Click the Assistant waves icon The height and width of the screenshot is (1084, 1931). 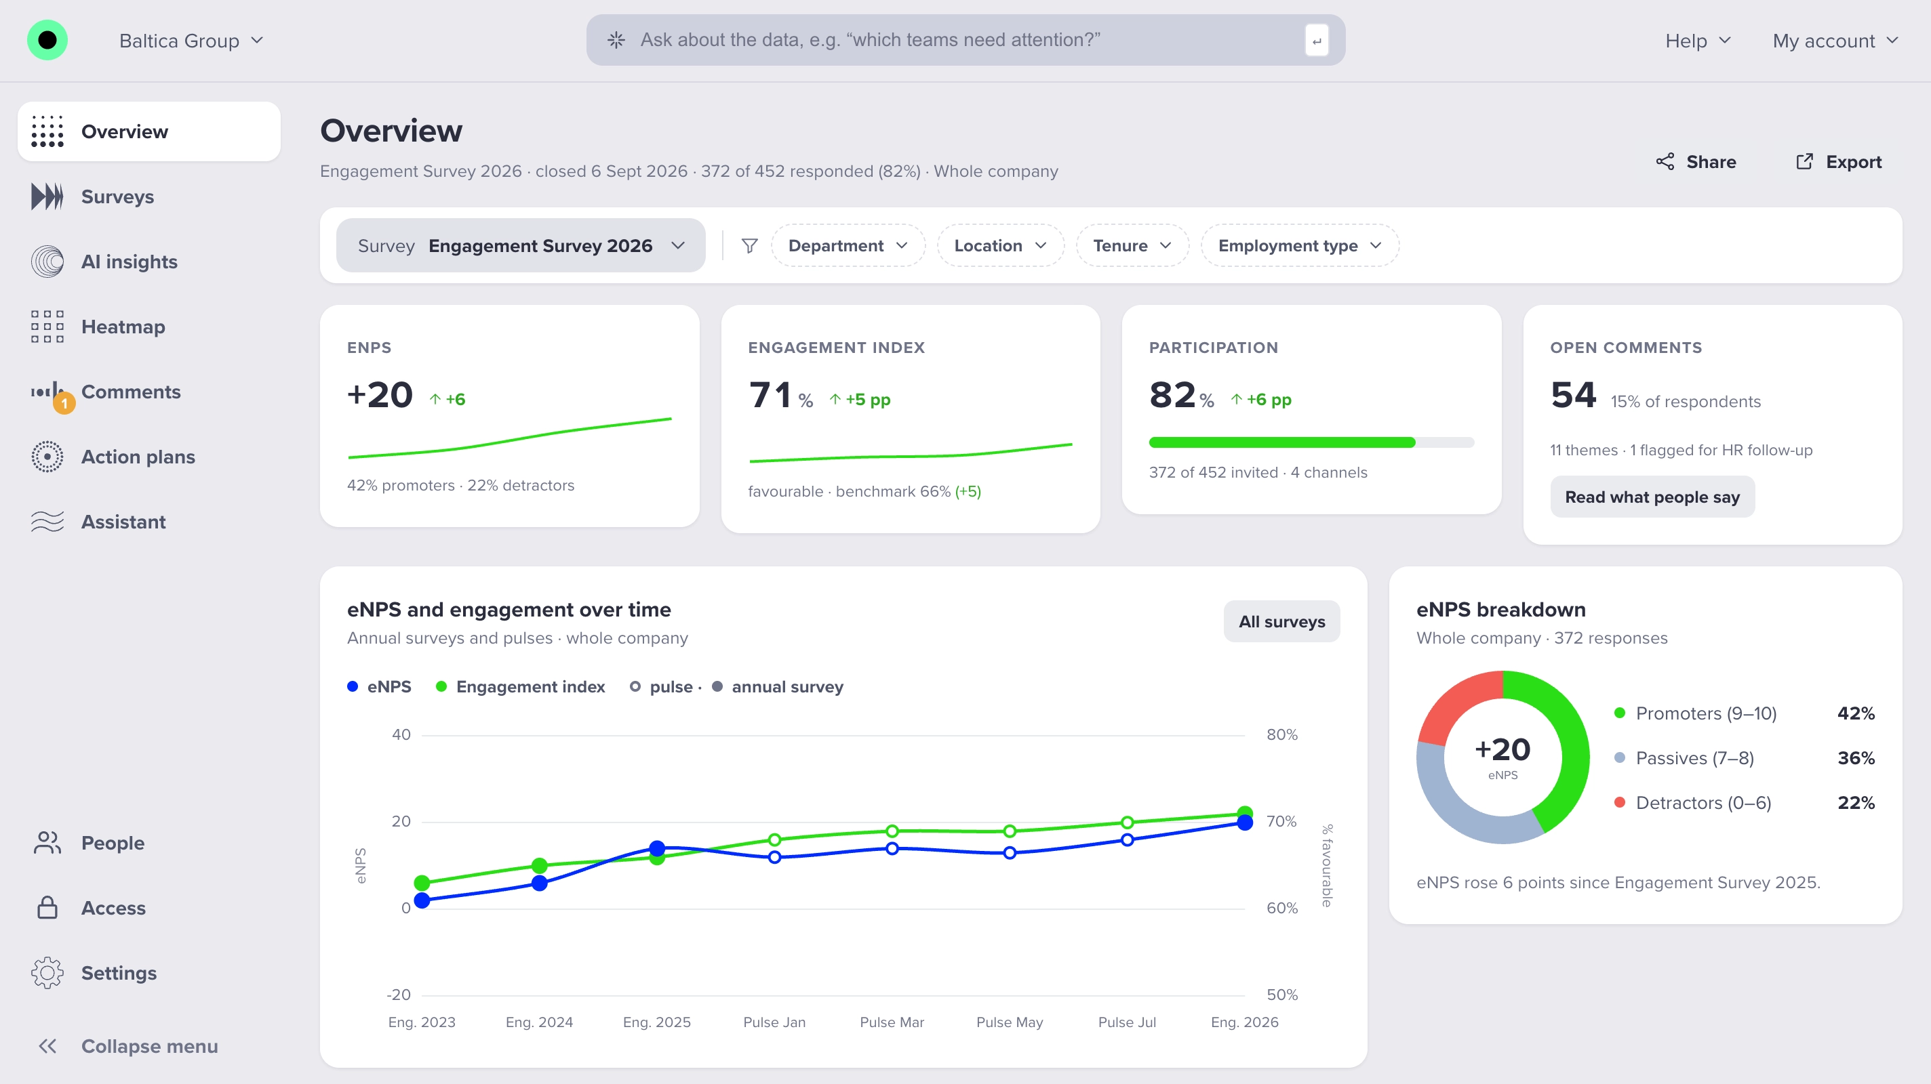(x=47, y=522)
